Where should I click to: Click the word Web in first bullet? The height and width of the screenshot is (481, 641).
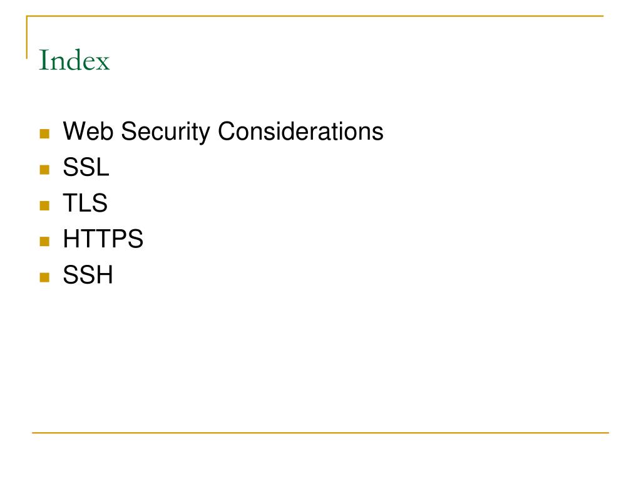click(x=88, y=132)
